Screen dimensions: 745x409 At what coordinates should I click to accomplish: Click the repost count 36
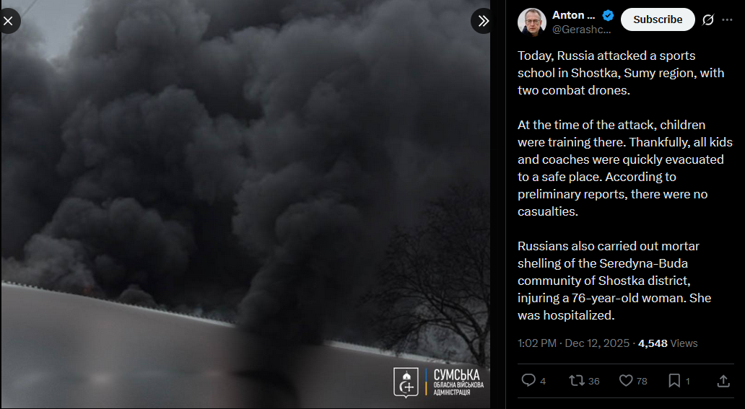tap(594, 381)
